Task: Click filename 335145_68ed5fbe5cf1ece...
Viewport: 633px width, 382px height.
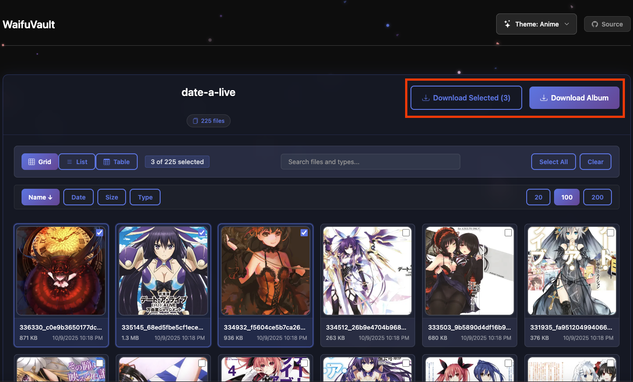Action: [162, 327]
